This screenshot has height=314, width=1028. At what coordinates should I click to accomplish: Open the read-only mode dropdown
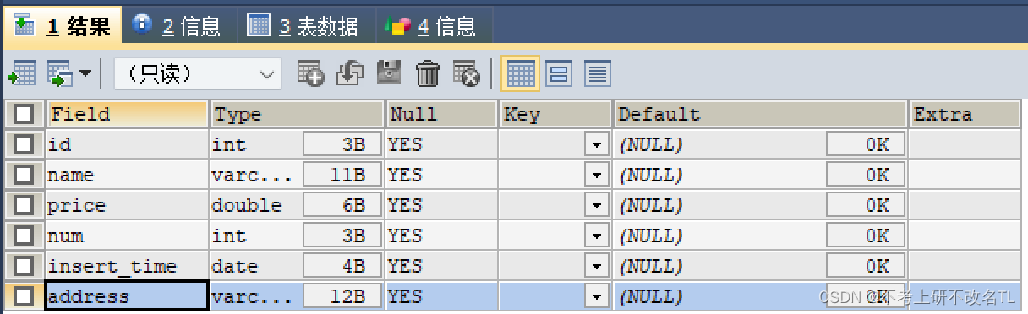198,74
